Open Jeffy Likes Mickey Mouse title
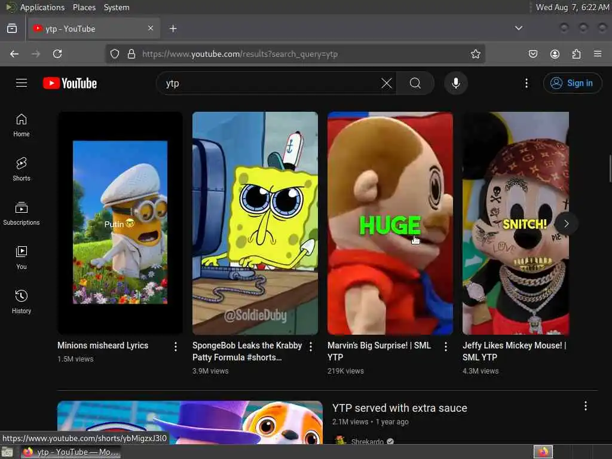 pos(515,351)
